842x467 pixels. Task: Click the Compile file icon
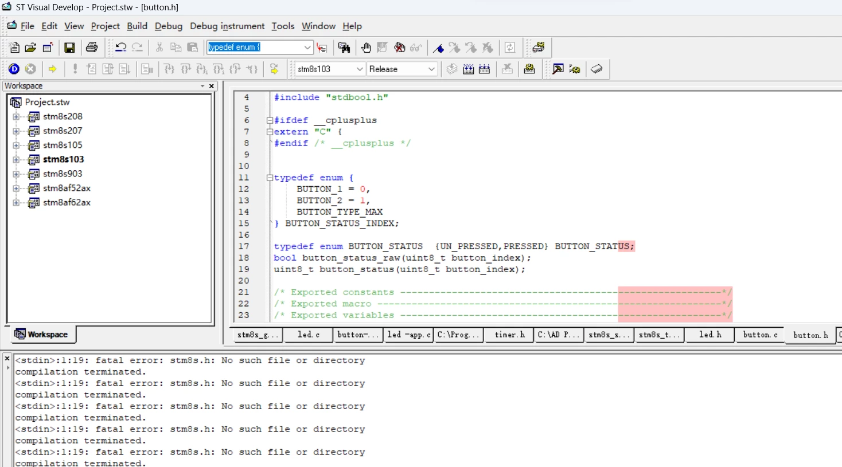pos(452,69)
